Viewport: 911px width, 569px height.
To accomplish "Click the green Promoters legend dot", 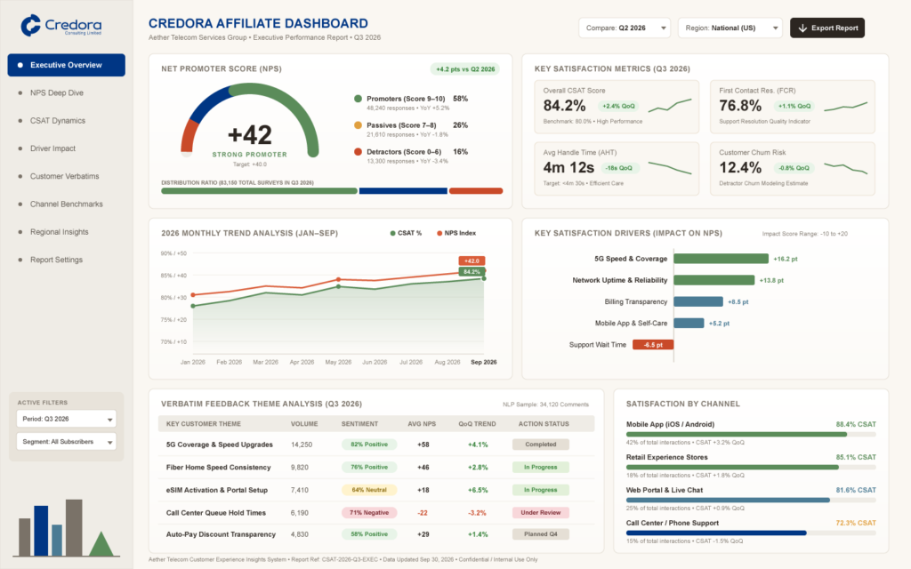I will coord(358,99).
